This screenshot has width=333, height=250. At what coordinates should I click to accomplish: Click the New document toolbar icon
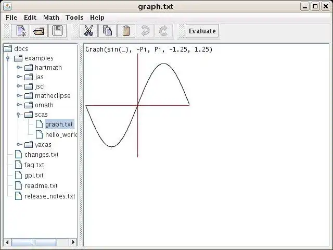[20, 31]
